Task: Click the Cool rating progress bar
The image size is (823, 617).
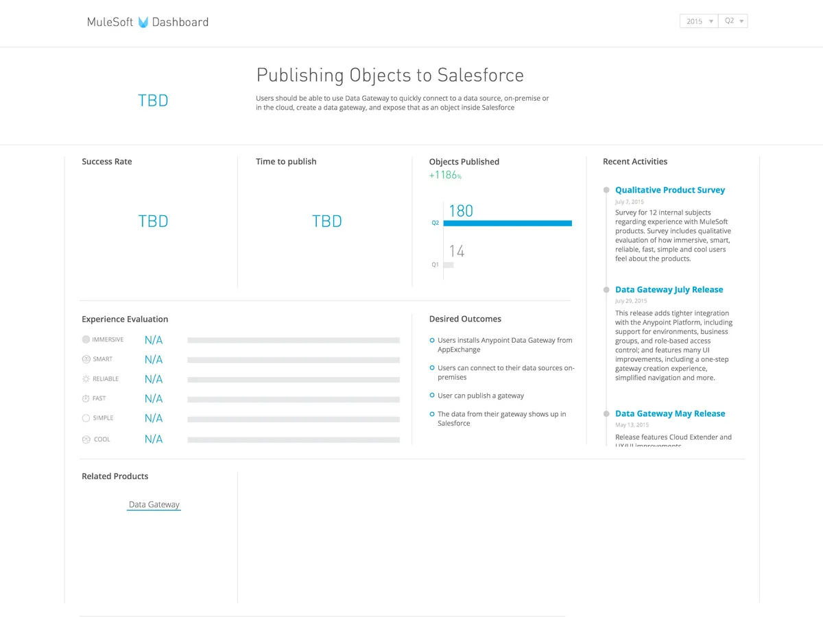Action: pos(294,440)
